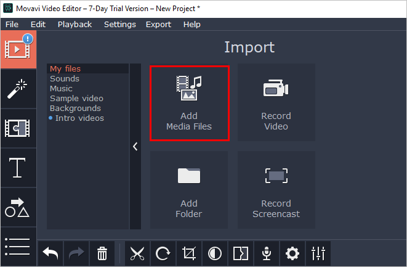Click the Record Screencast button
Viewport: 407px width, 267px height.
coord(276,190)
